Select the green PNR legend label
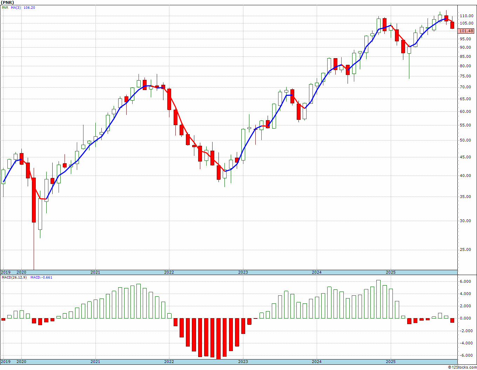The height and width of the screenshot is (370, 477). tap(4, 7)
